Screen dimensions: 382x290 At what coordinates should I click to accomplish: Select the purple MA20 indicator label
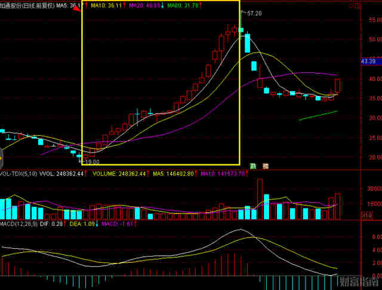coord(144,5)
